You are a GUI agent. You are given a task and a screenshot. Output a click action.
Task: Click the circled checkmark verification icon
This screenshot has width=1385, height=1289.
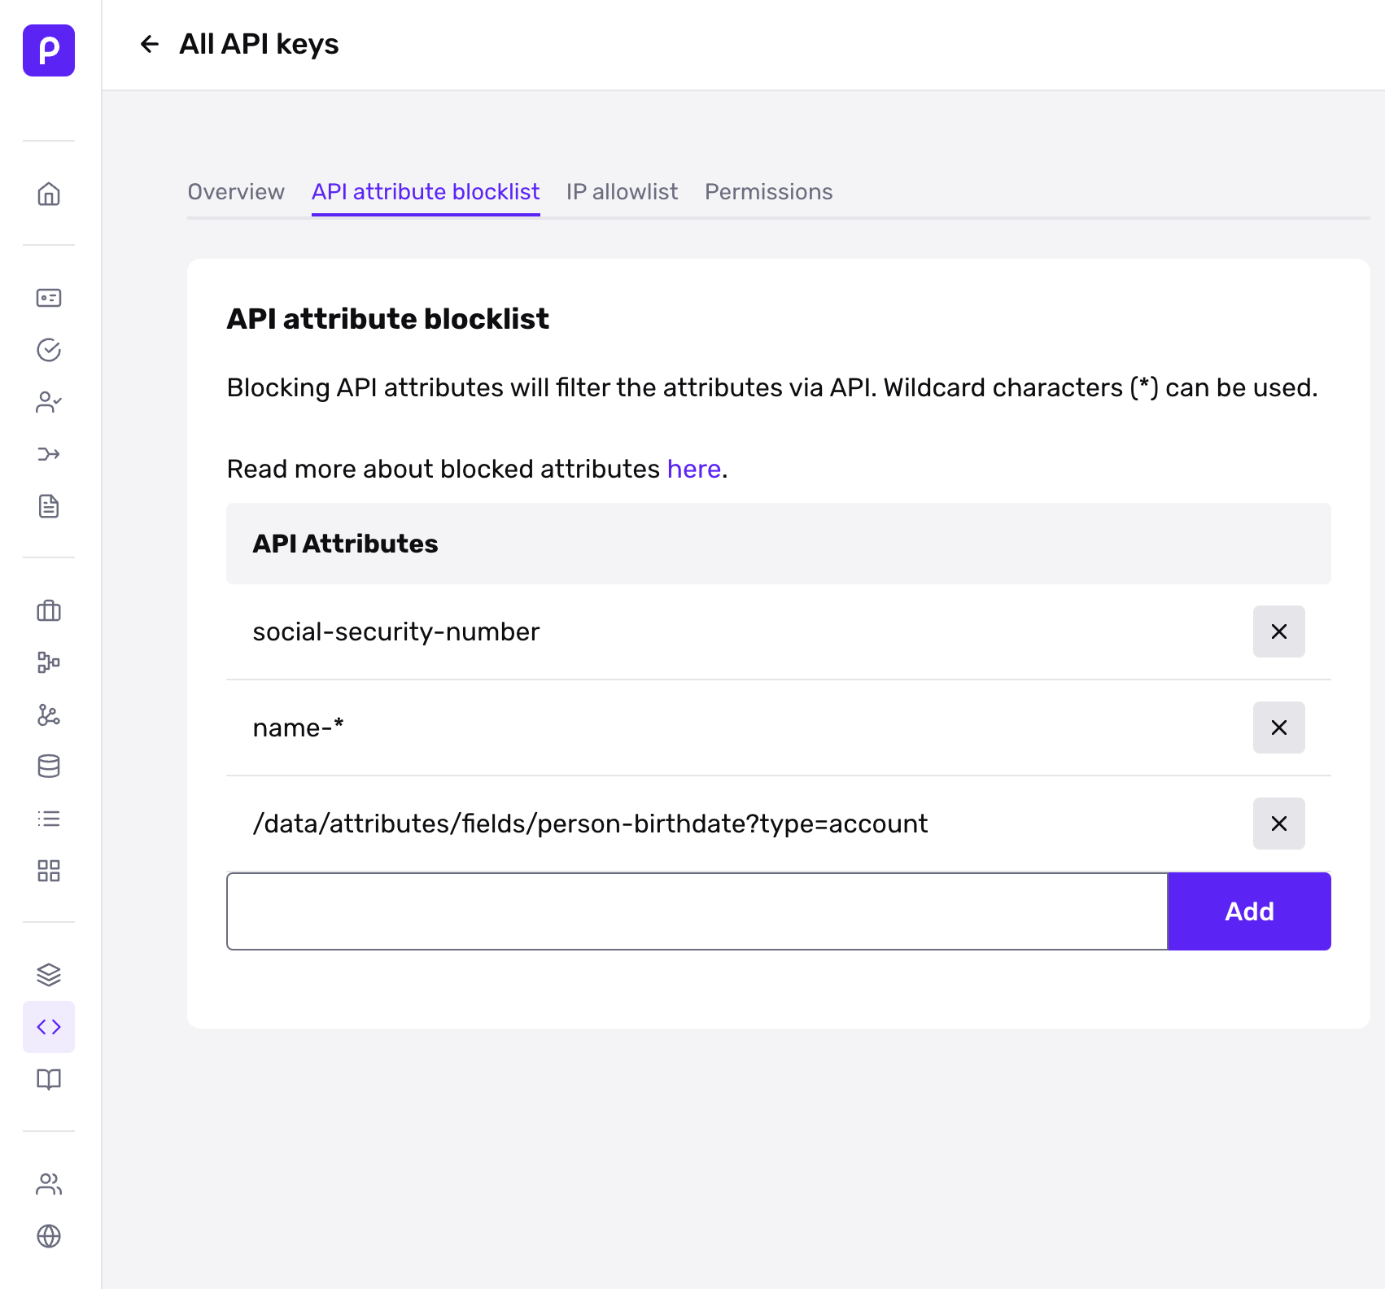click(x=48, y=351)
